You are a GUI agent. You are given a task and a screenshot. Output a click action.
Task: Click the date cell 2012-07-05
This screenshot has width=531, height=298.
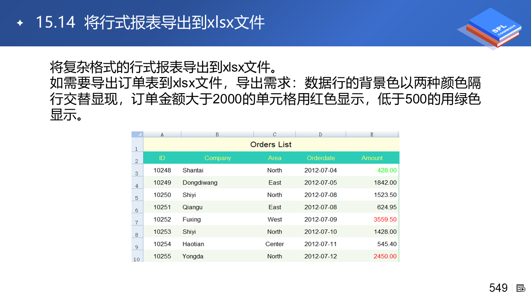coord(321,183)
